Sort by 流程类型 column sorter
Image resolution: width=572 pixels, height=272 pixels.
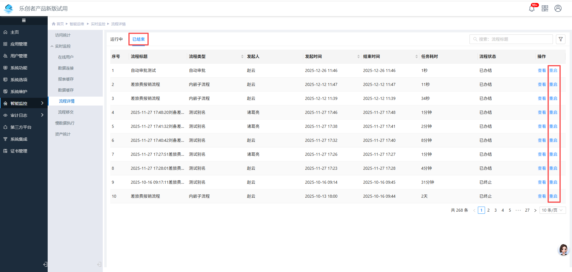pos(242,56)
